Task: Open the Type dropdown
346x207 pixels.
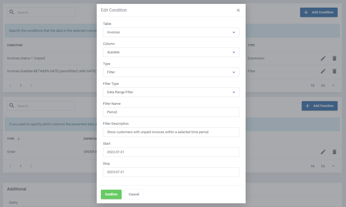Action: 171,72
